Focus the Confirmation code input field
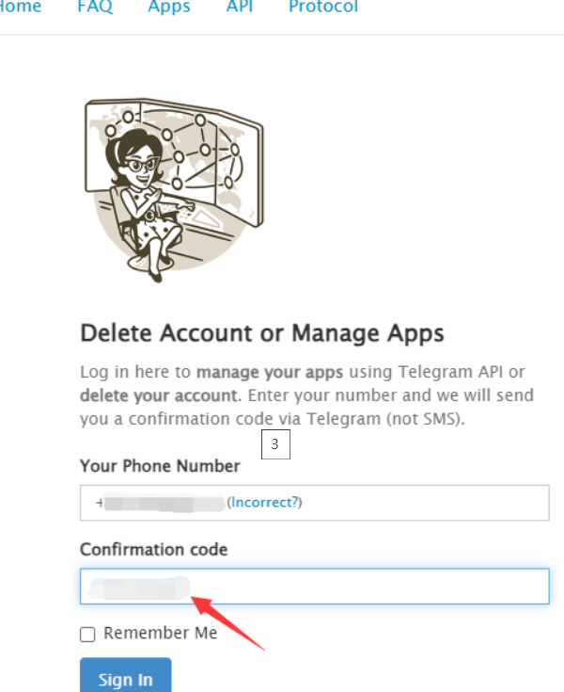Viewport: 564px width, 692px height. [x=376, y=586]
